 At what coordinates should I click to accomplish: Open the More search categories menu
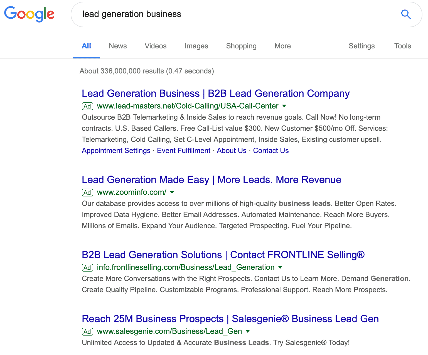(x=282, y=46)
